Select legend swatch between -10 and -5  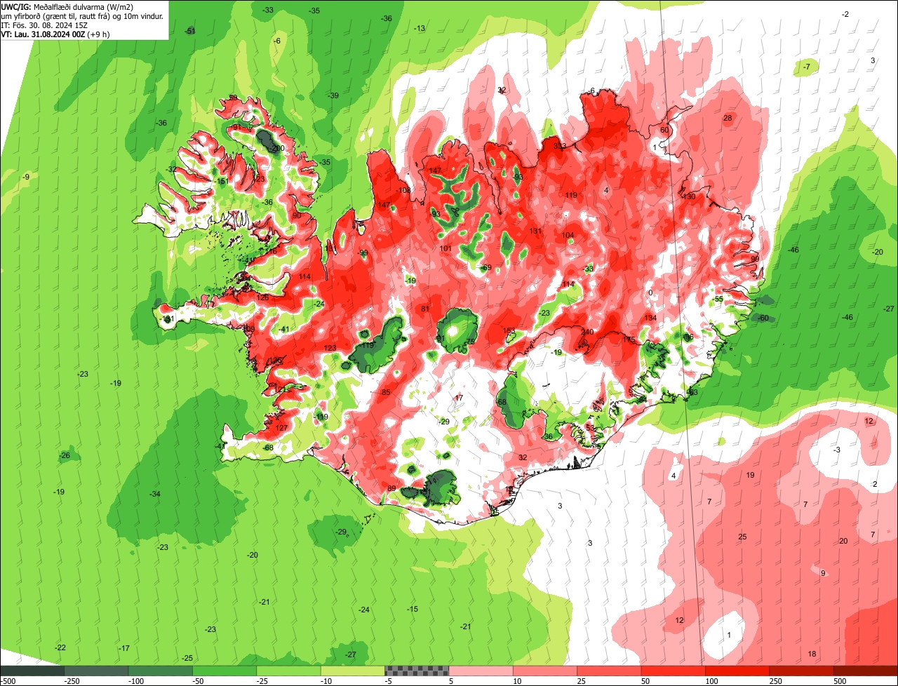pyautogui.click(x=352, y=671)
